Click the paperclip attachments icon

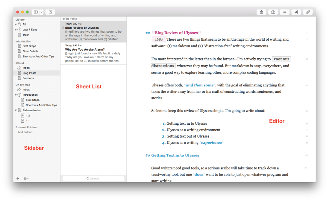(x=307, y=12)
